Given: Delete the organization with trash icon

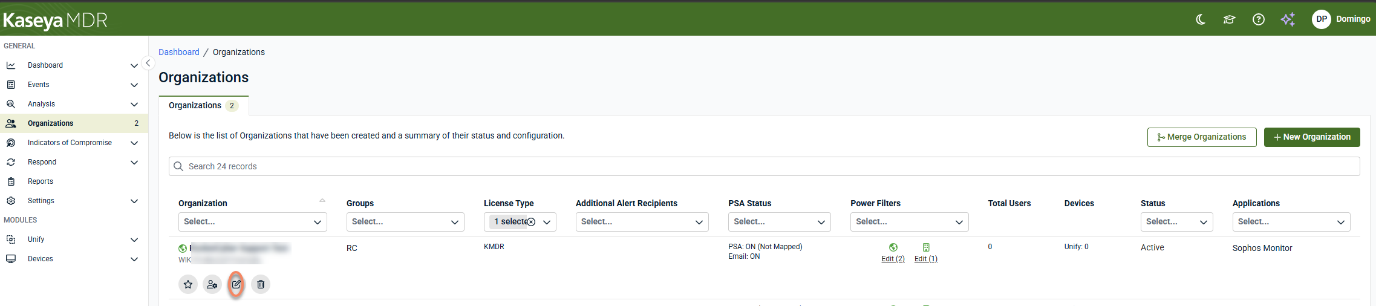Looking at the screenshot, I should (261, 284).
